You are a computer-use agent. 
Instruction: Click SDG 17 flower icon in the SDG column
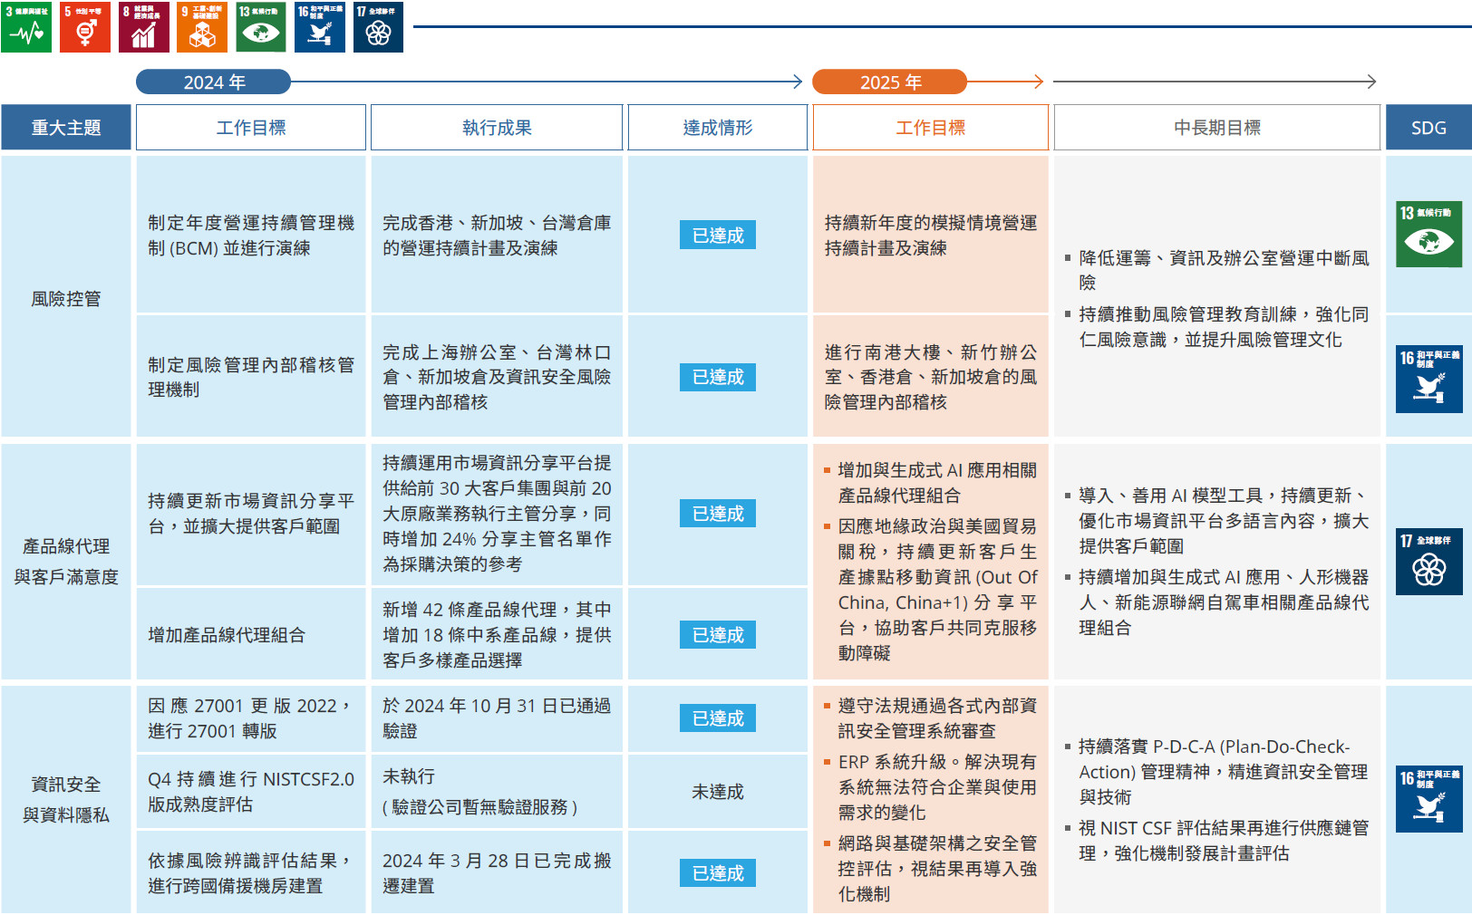click(1428, 563)
